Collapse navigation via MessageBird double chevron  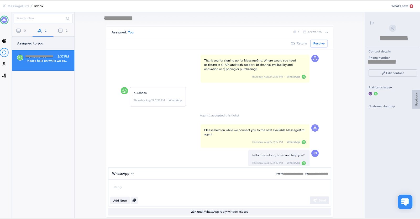click(x=4, y=6)
